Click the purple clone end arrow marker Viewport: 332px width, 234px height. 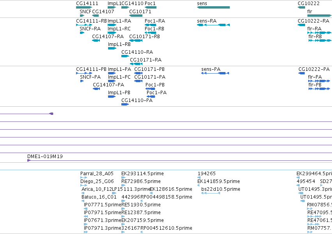point(51,114)
